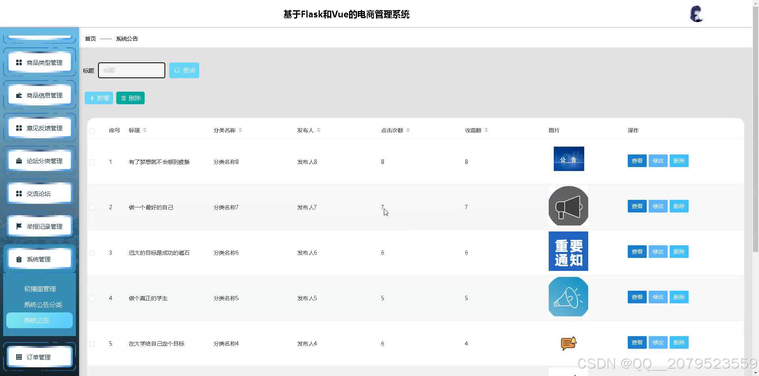
Task: Click the title text 做个真正的学生
Action: 148,298
